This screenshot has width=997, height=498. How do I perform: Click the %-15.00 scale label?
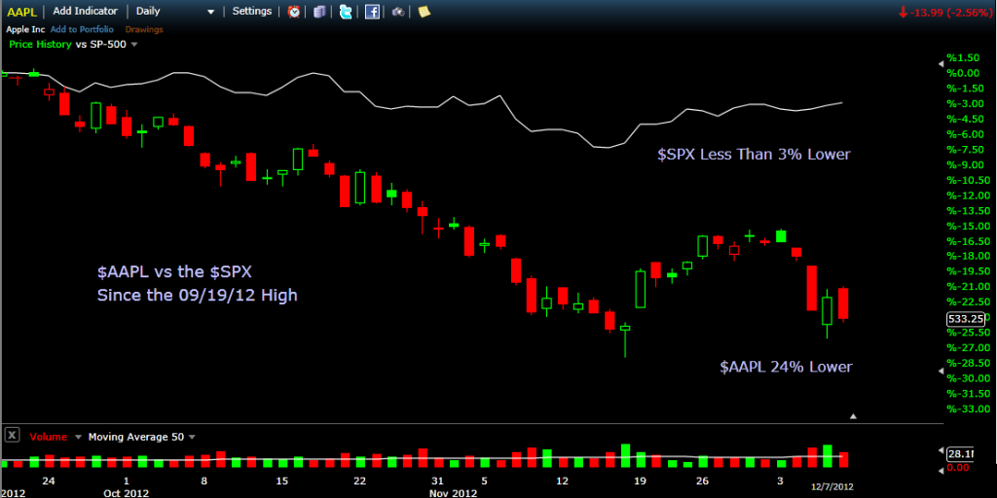point(967,226)
